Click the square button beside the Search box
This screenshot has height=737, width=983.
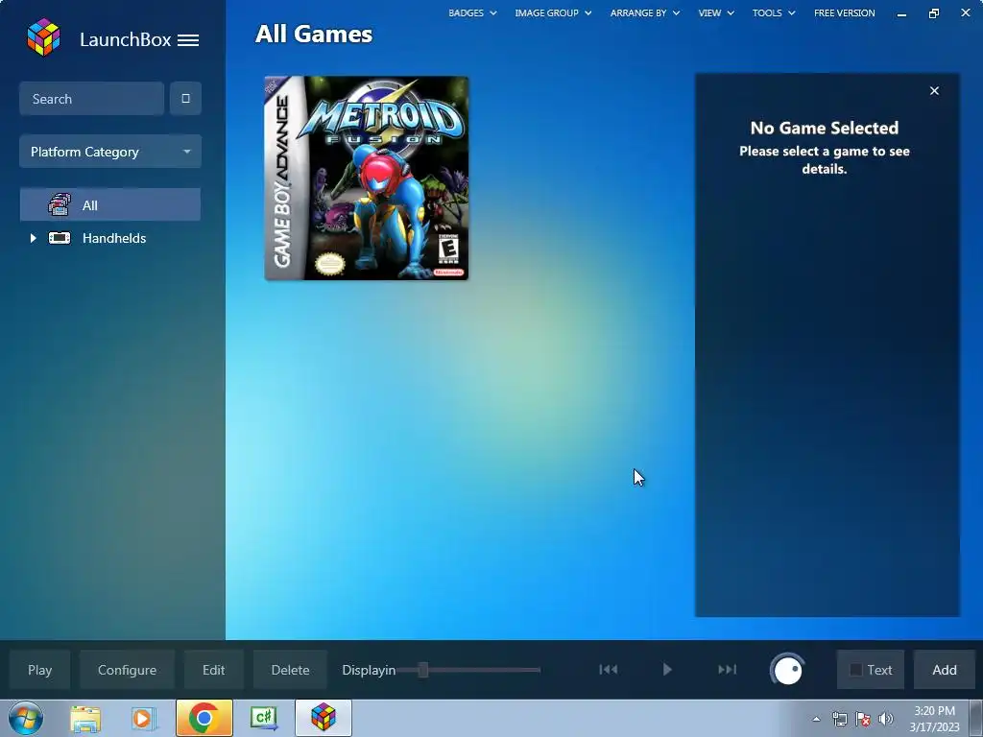[x=185, y=99]
